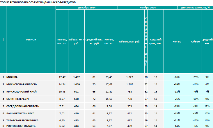This screenshot has height=128, width=213.
Task: Click Башкортостан count change -15%
Action: pyautogui.click(x=177, y=113)
